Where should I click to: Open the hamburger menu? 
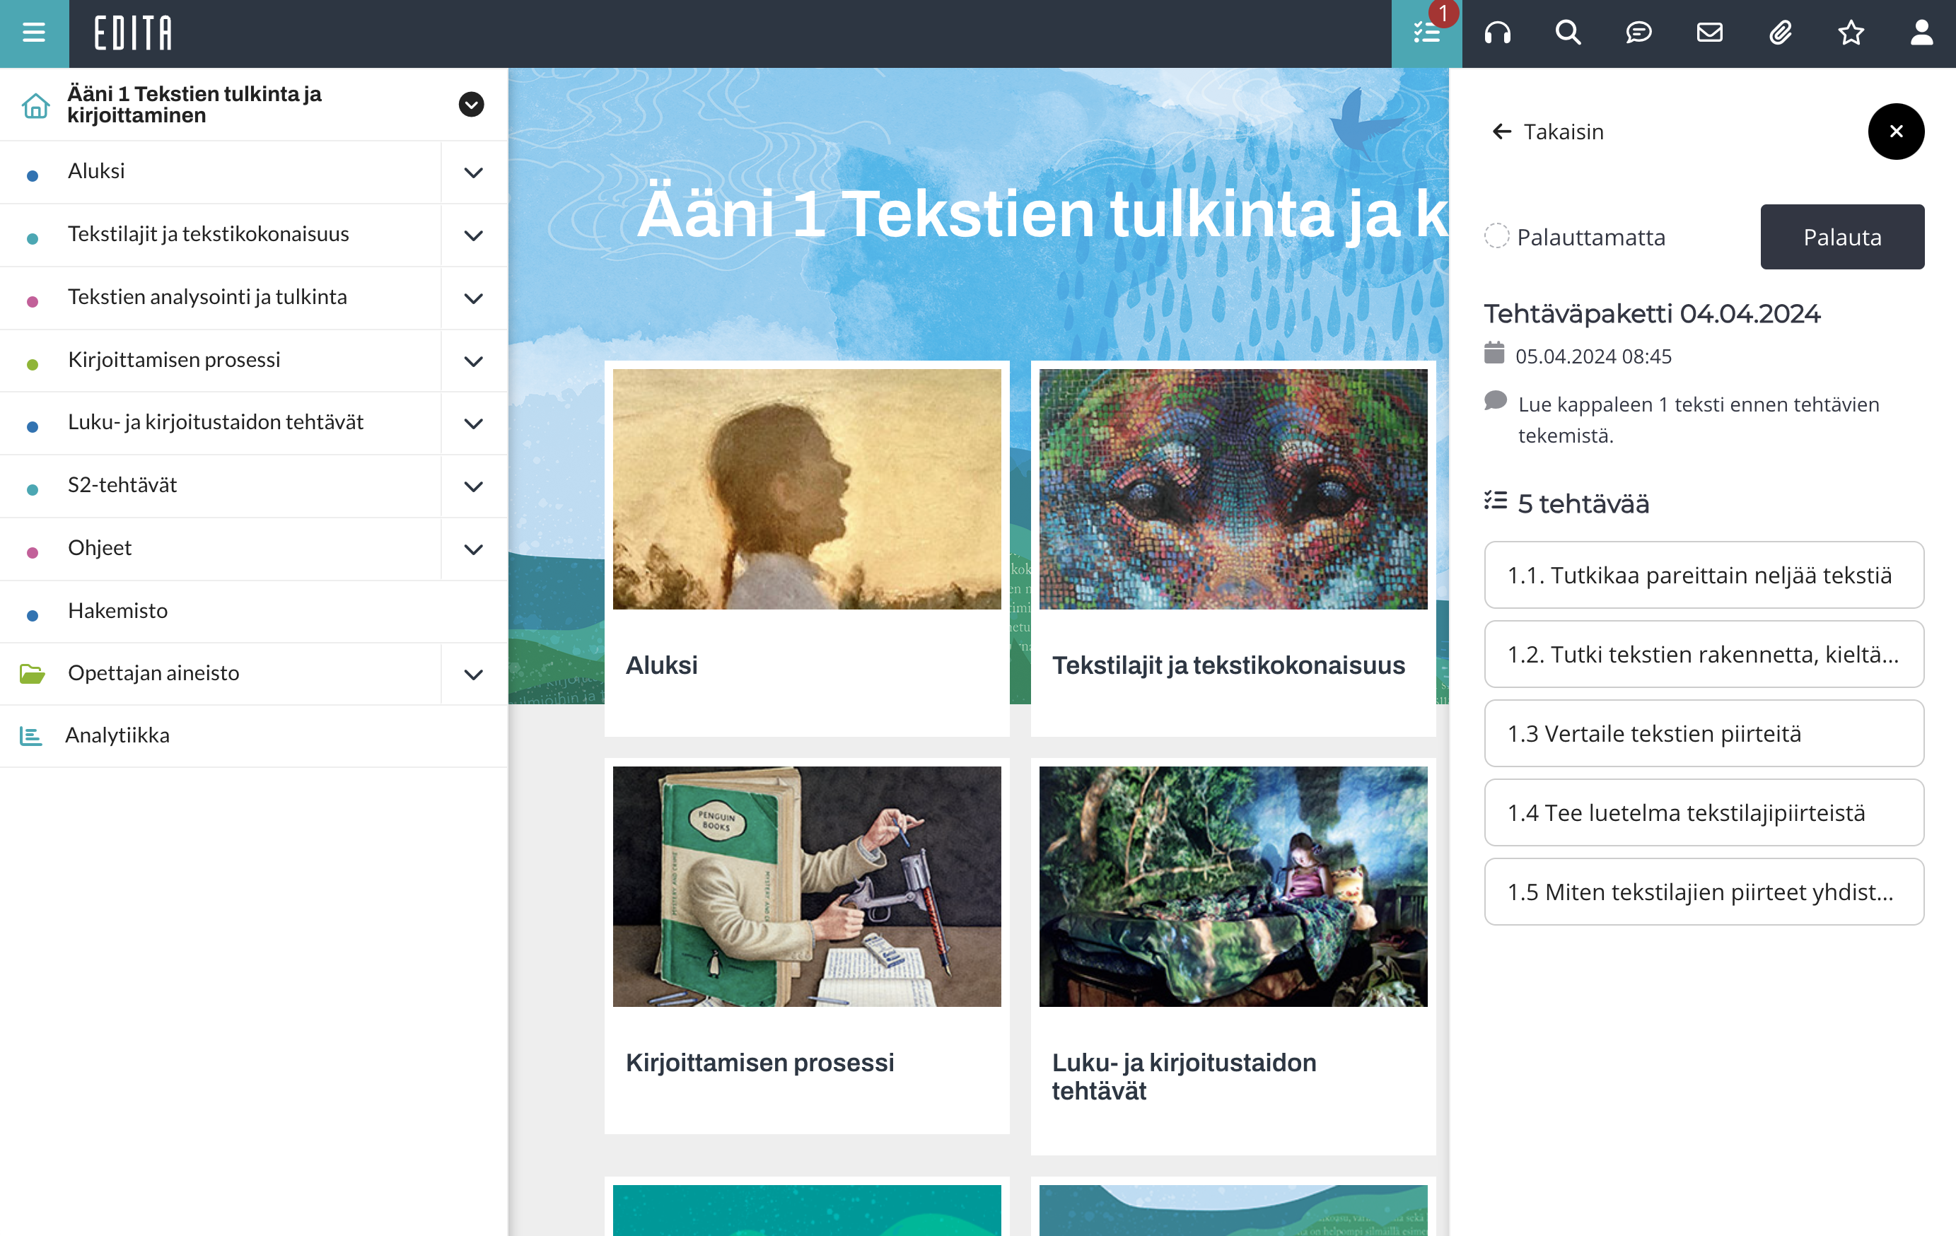[34, 33]
